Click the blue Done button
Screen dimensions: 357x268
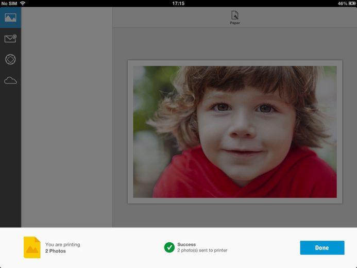coord(322,247)
